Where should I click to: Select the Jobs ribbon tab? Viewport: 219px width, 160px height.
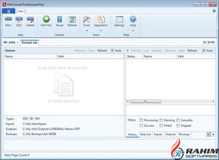tap(21, 11)
